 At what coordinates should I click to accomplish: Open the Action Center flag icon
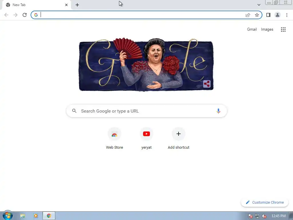250,216
